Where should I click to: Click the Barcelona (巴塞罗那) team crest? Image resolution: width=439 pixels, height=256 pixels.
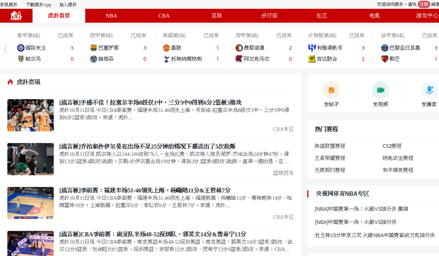point(94,48)
